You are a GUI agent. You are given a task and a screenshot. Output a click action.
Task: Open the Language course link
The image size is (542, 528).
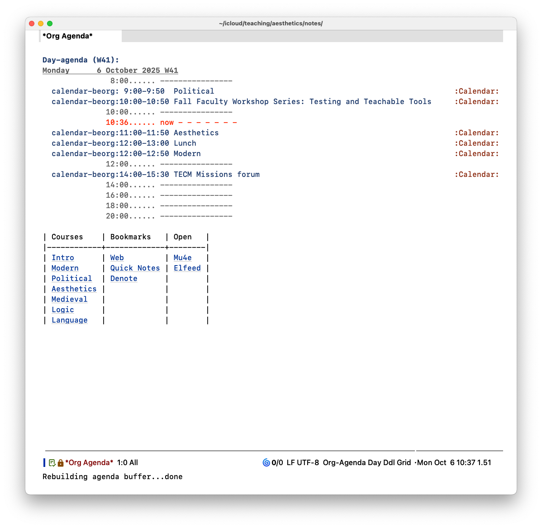[69, 320]
